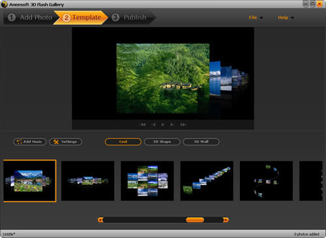Screen dimensions: 326x238
Task: Choose the diagonal photo line template
Action: (x=207, y=181)
